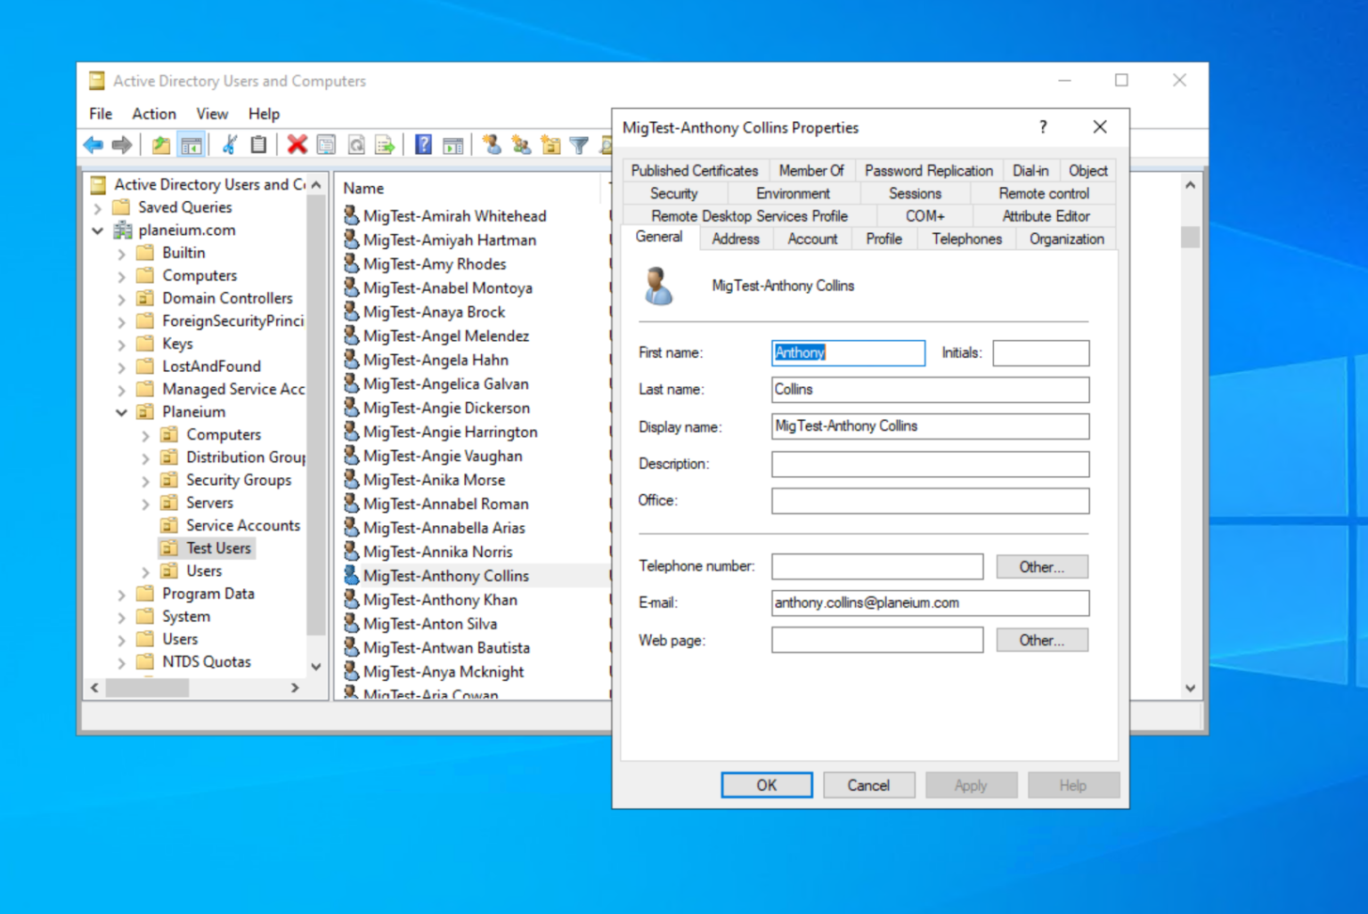
Task: Select MigTest-Anthony Khan in the list
Action: (440, 600)
